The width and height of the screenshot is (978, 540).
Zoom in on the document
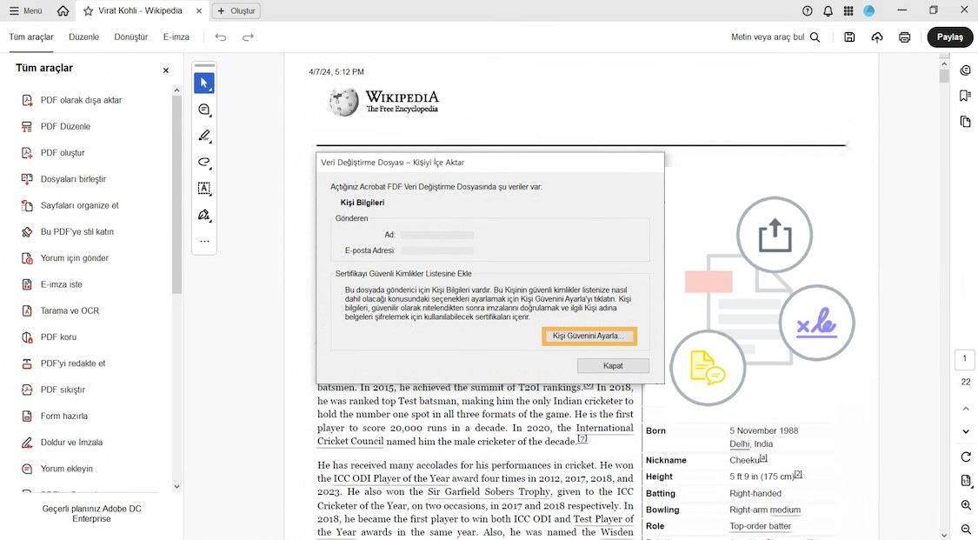(x=966, y=505)
